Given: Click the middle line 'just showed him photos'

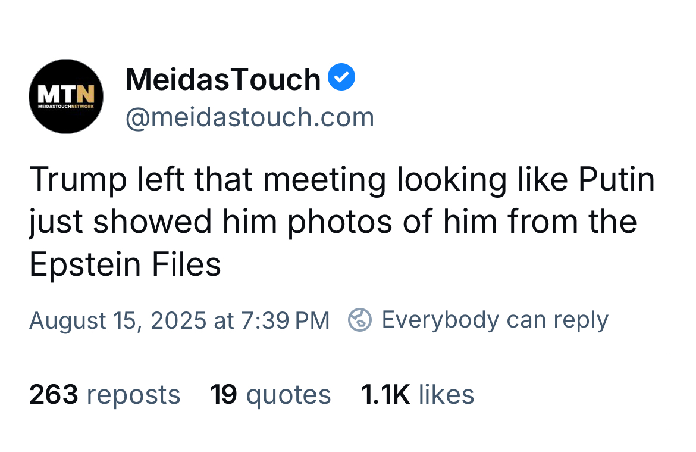Looking at the screenshot, I should [x=333, y=222].
